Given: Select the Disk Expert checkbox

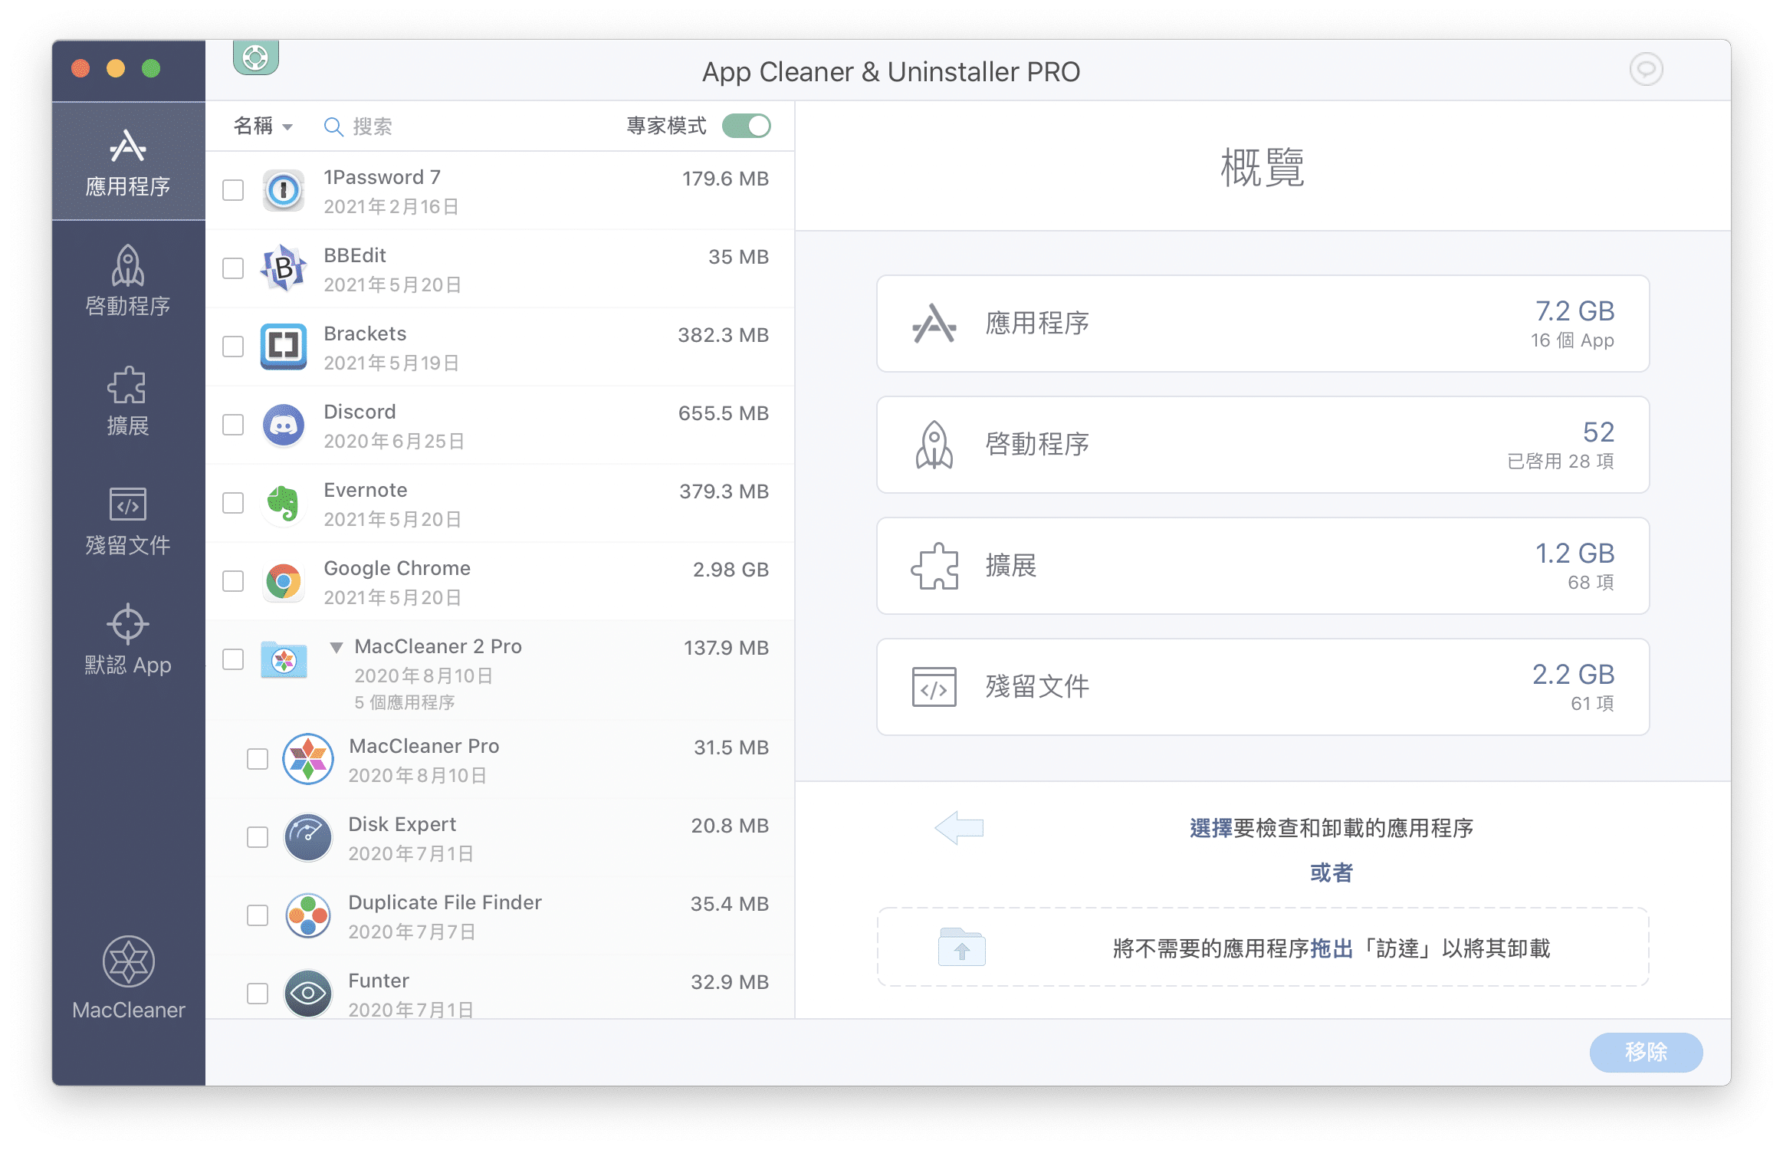Looking at the screenshot, I should click(x=258, y=837).
